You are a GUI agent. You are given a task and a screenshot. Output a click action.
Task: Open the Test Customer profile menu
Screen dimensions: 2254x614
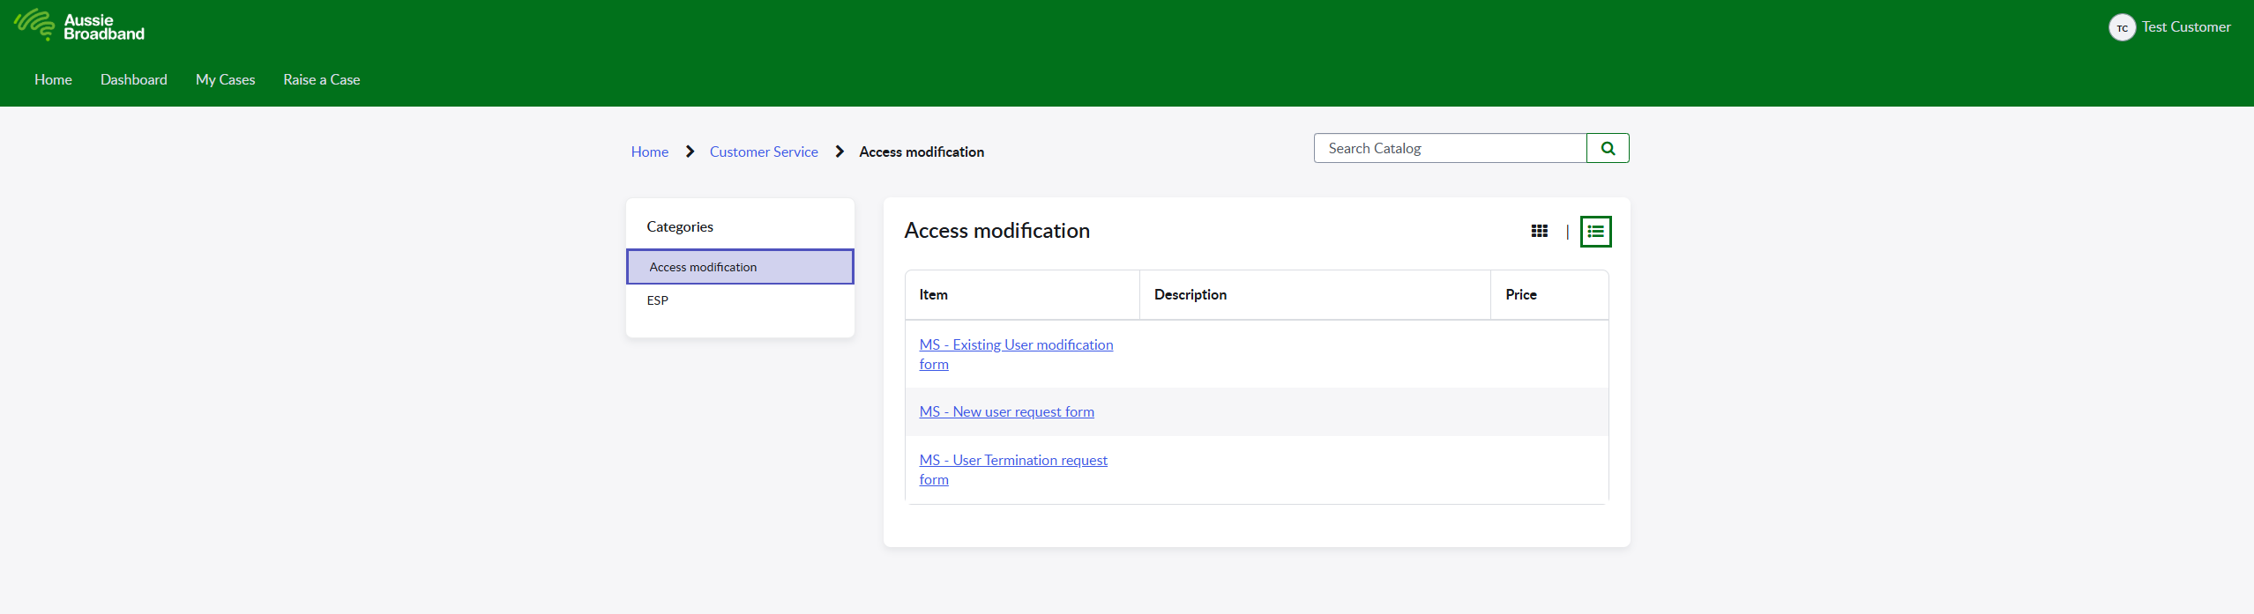(x=2185, y=27)
